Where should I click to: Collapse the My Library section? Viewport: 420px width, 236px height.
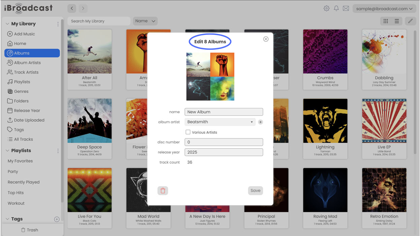coord(7,24)
